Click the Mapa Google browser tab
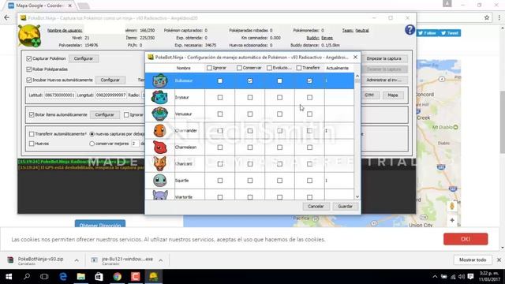 [x=39, y=6]
